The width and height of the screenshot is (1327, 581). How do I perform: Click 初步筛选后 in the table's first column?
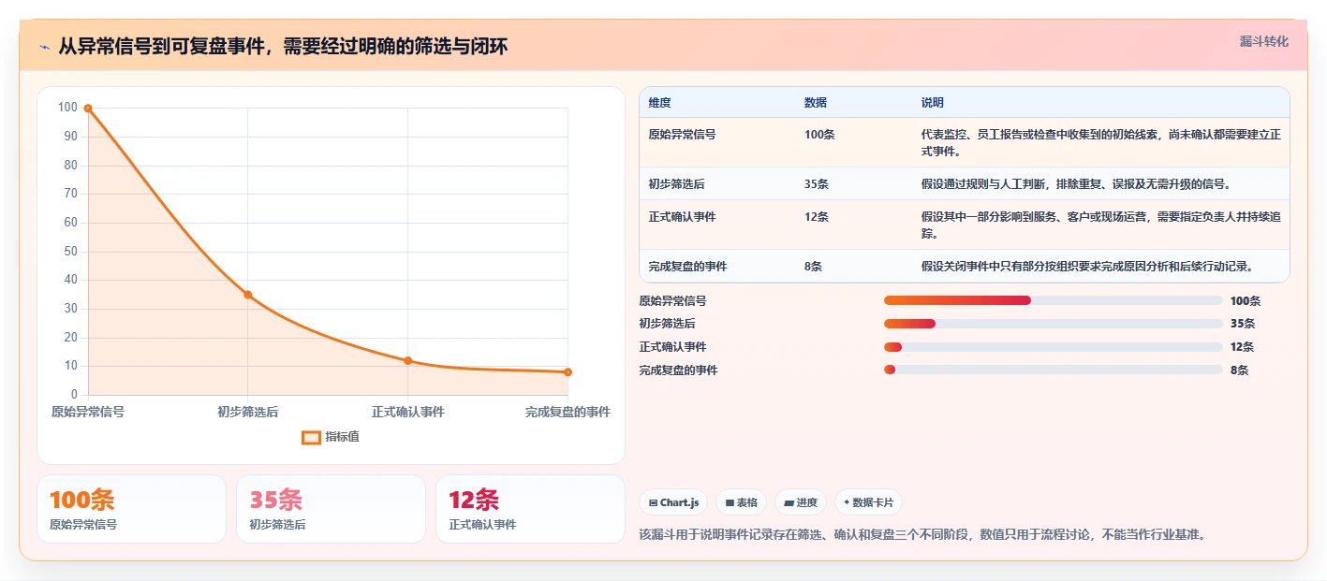pyautogui.click(x=676, y=184)
